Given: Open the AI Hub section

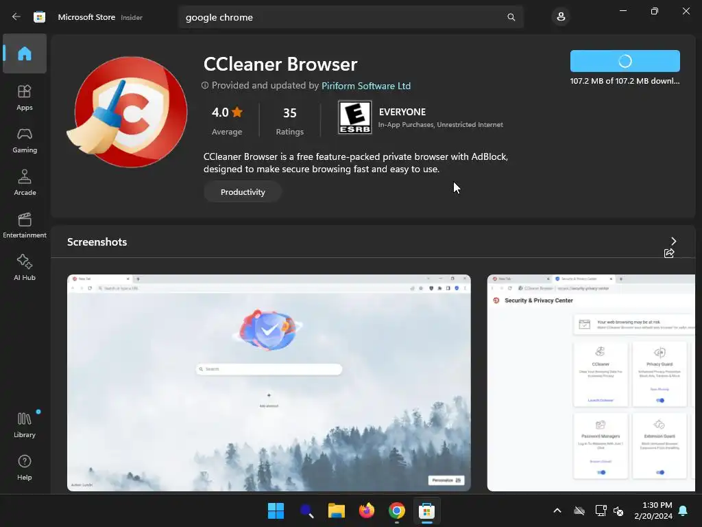Looking at the screenshot, I should click(25, 268).
